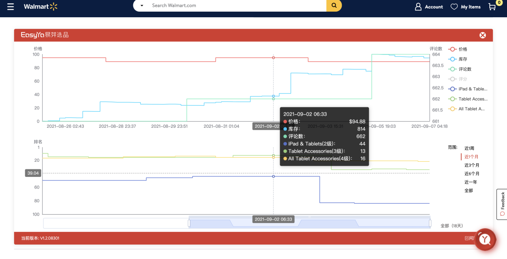Click the Search Walmart.com input field
Screen dimensions: 507x259
click(236, 6)
